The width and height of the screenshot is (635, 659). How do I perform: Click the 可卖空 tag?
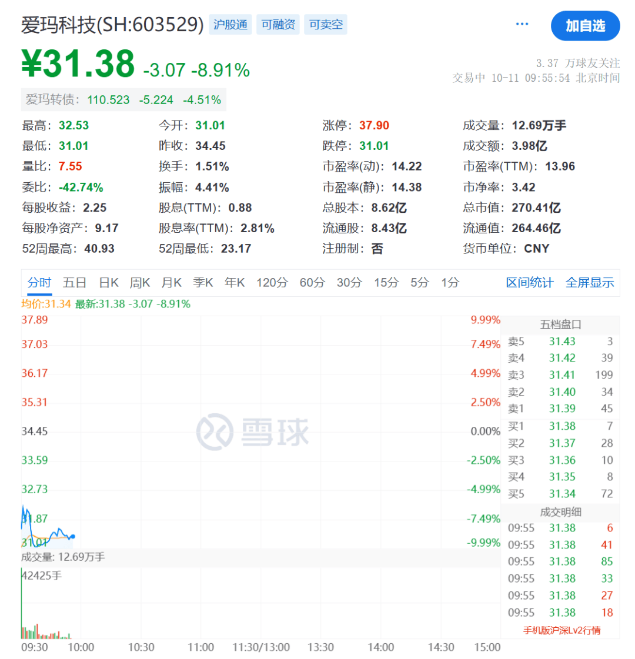(326, 24)
